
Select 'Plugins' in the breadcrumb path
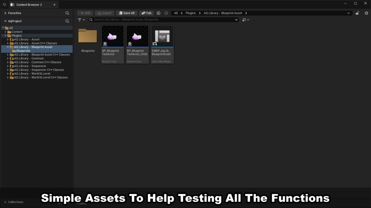pos(190,13)
